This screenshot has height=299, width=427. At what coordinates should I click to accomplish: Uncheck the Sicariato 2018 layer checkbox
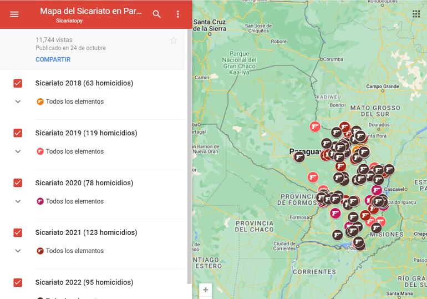tap(18, 83)
